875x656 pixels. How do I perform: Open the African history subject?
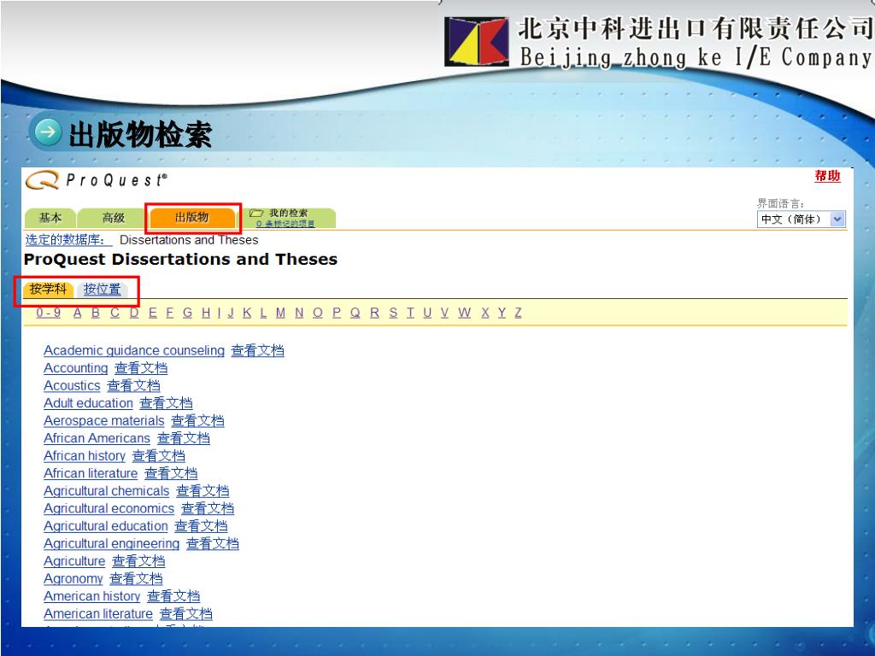point(85,456)
